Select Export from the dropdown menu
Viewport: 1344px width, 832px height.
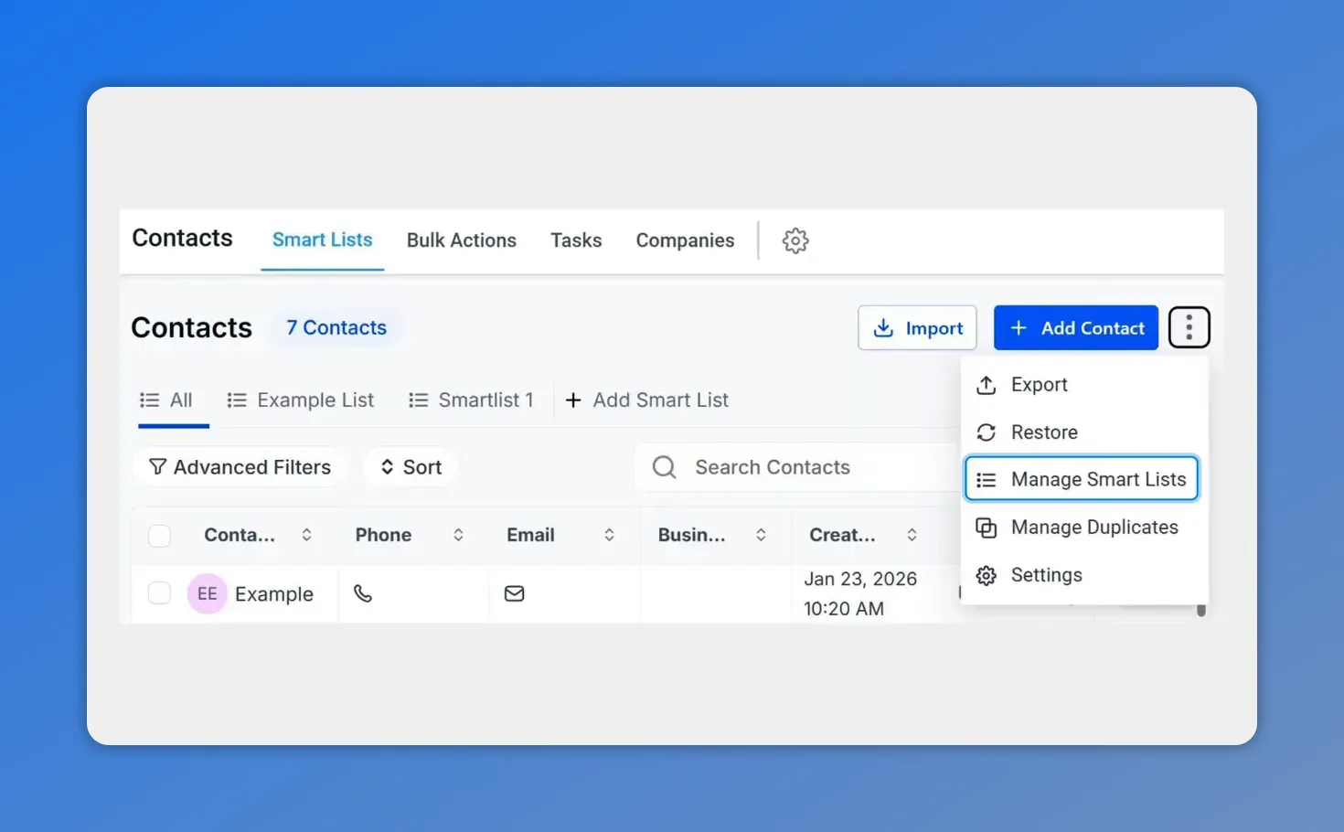[1039, 384]
